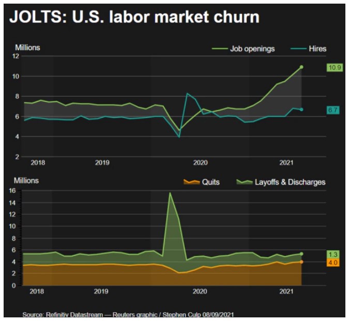Screen dimensions: 349x321
Task: Select the Job openings endpoint dot
Action: click(301, 67)
